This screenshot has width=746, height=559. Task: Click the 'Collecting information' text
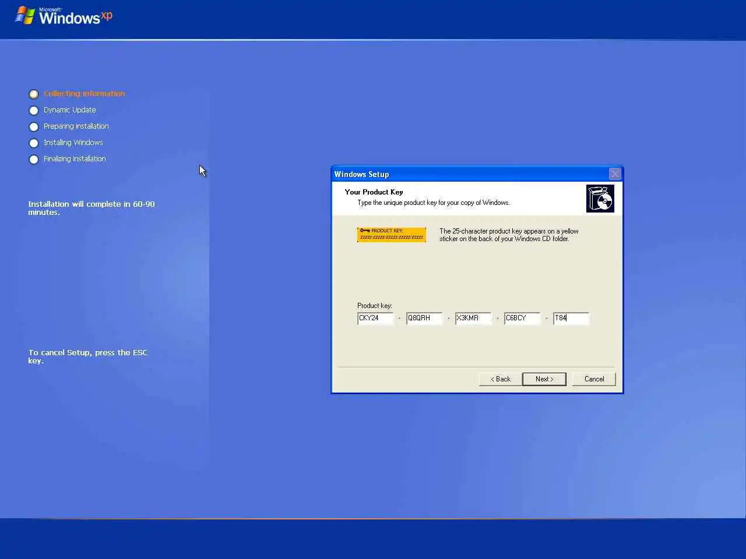[85, 94]
